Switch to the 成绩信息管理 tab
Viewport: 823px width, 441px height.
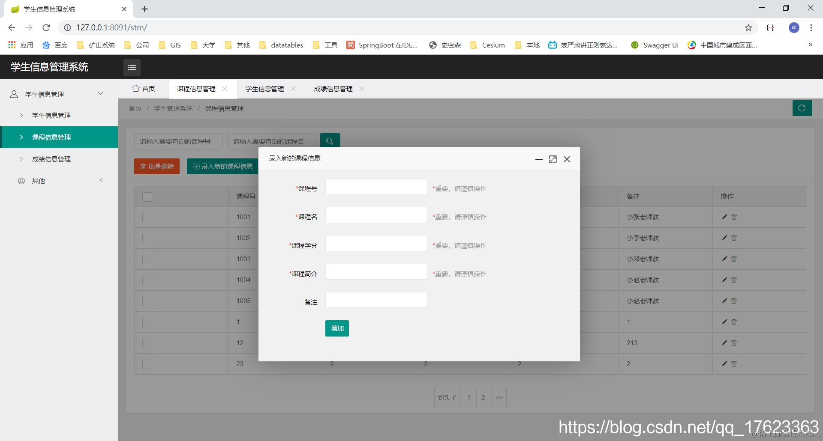coord(333,89)
